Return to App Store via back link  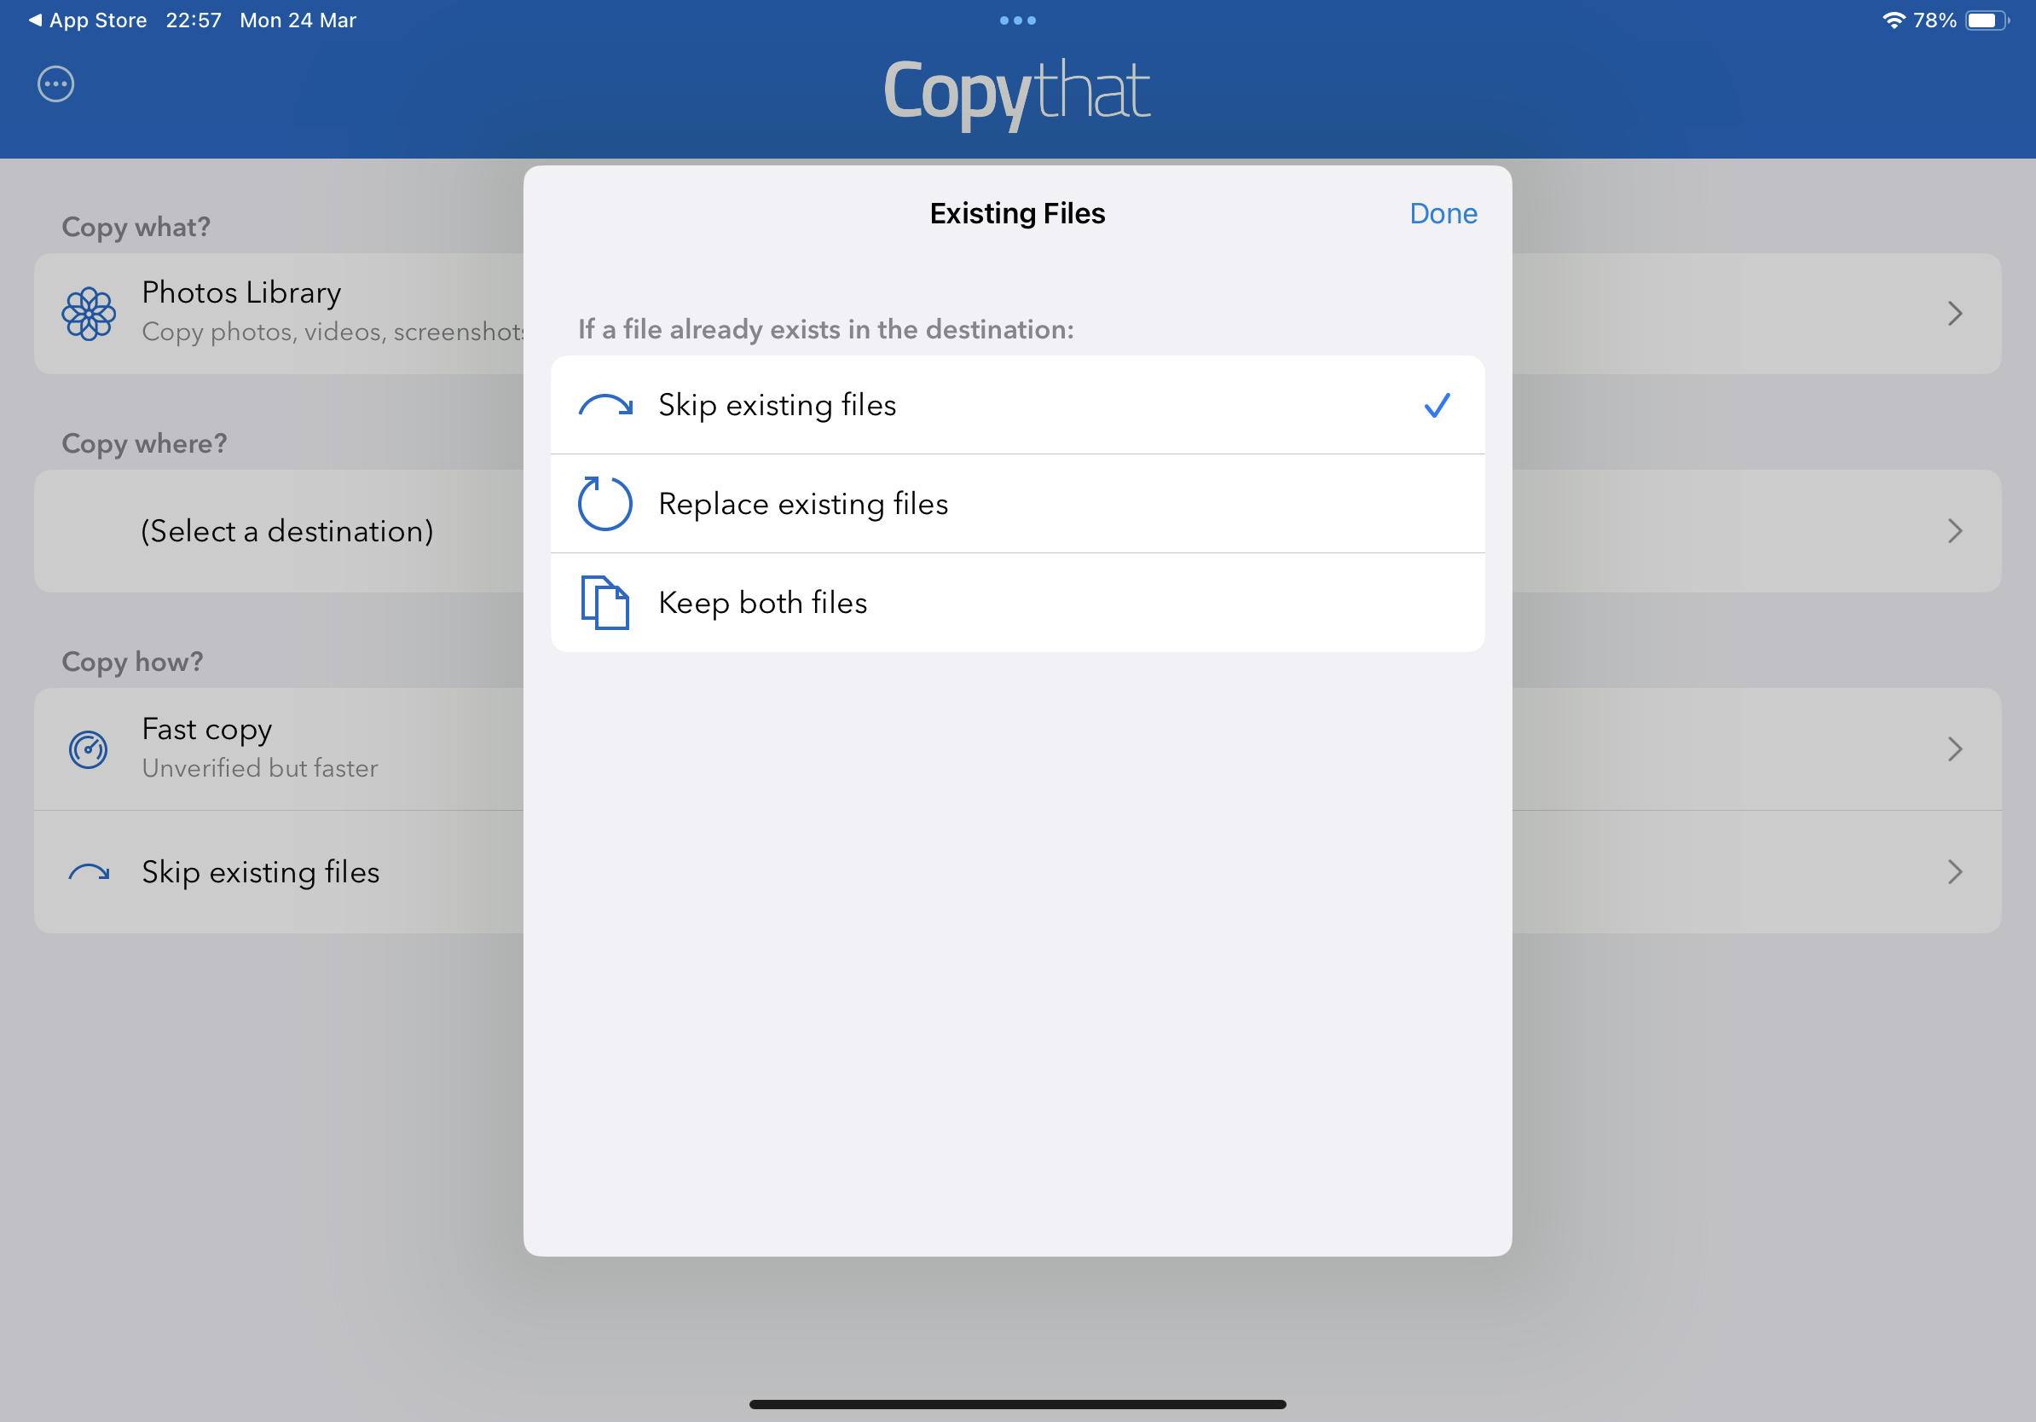87,20
